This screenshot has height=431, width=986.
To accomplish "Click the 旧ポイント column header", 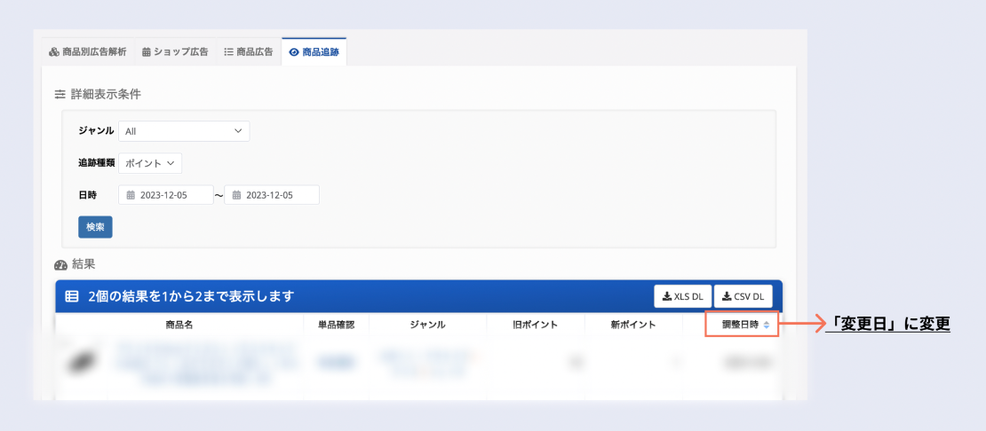I will pos(536,325).
